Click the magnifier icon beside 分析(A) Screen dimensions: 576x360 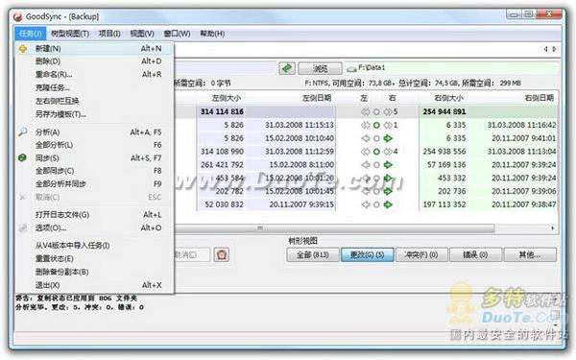tap(23, 132)
